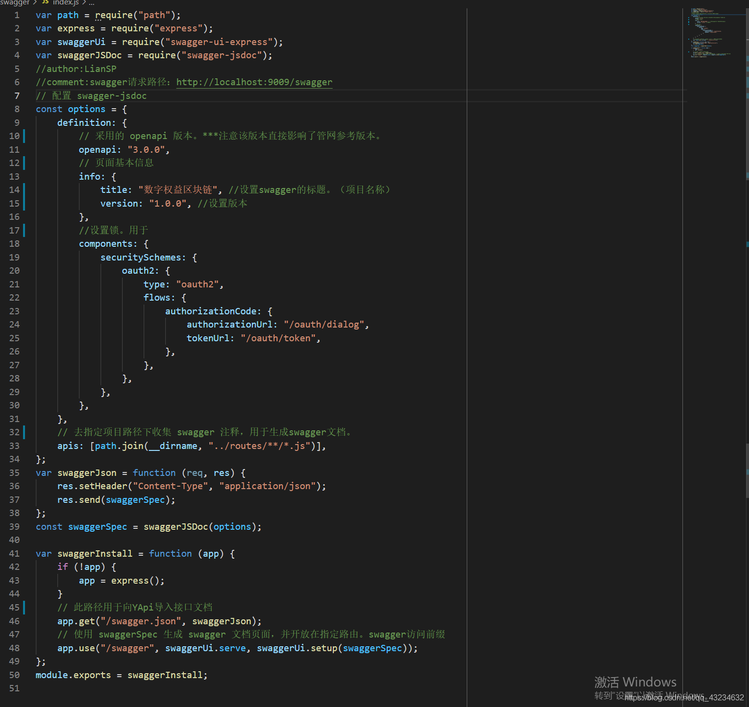The image size is (749, 707).
Task: Click the 'components:' property key
Action: (108, 244)
